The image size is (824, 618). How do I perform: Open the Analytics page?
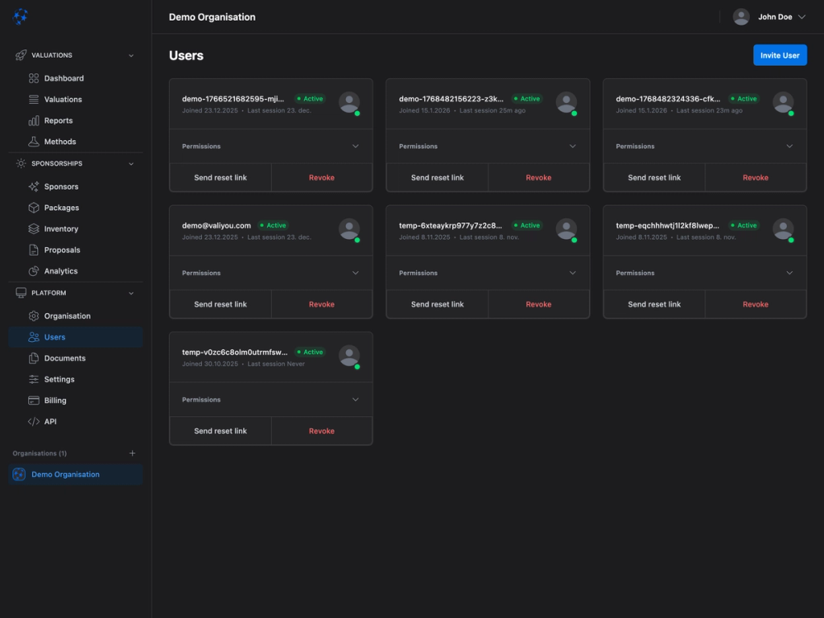pos(60,270)
